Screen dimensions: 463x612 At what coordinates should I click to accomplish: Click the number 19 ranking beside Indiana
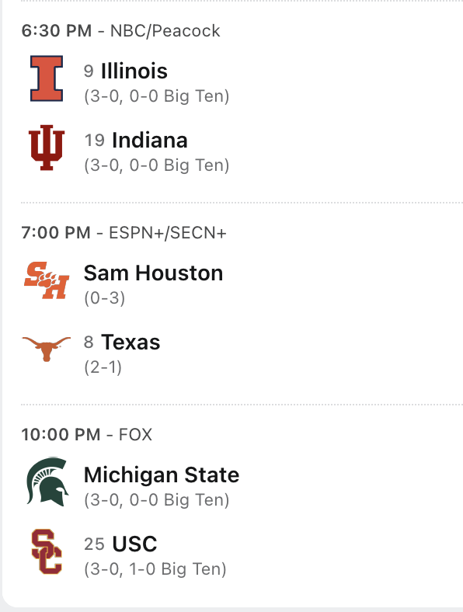pos(95,141)
